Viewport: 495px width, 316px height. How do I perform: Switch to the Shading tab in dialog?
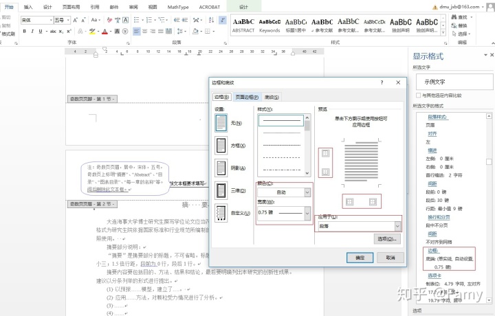click(x=272, y=97)
